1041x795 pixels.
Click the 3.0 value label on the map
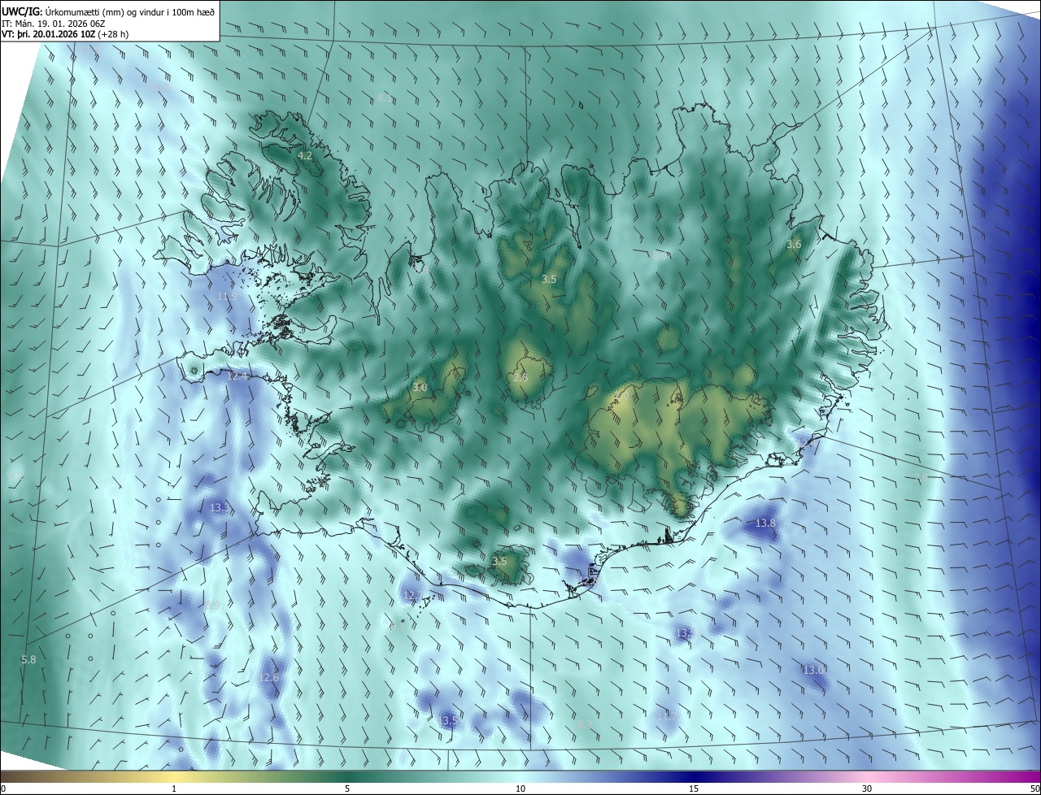[x=419, y=388]
